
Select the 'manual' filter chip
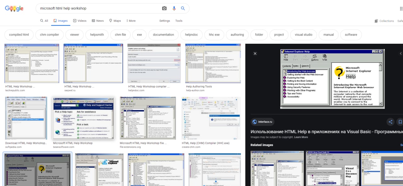[x=329, y=35]
